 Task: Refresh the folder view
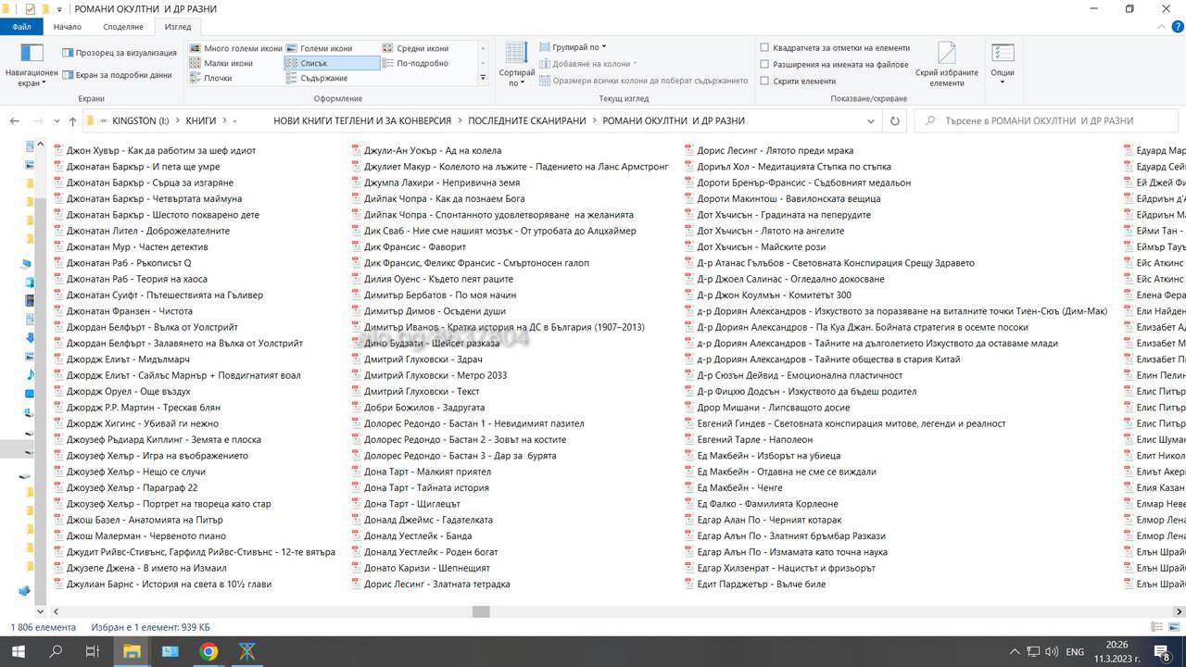[894, 120]
